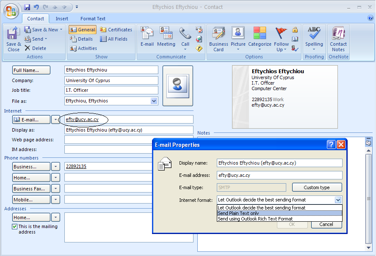Customize Quick Access Toolbar dropdown
Screen dimensions: 376x256
coord(77,7)
